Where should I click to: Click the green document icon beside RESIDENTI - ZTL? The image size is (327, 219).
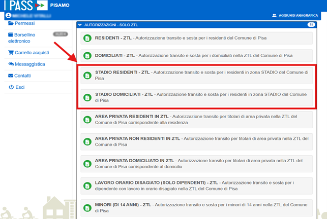click(87, 39)
